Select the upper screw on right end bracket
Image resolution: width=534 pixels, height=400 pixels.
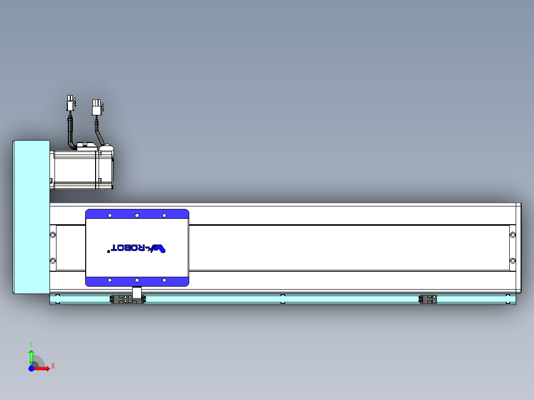point(513,235)
